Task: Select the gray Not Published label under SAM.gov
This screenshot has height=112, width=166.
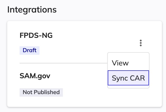Action: pyautogui.click(x=41, y=92)
